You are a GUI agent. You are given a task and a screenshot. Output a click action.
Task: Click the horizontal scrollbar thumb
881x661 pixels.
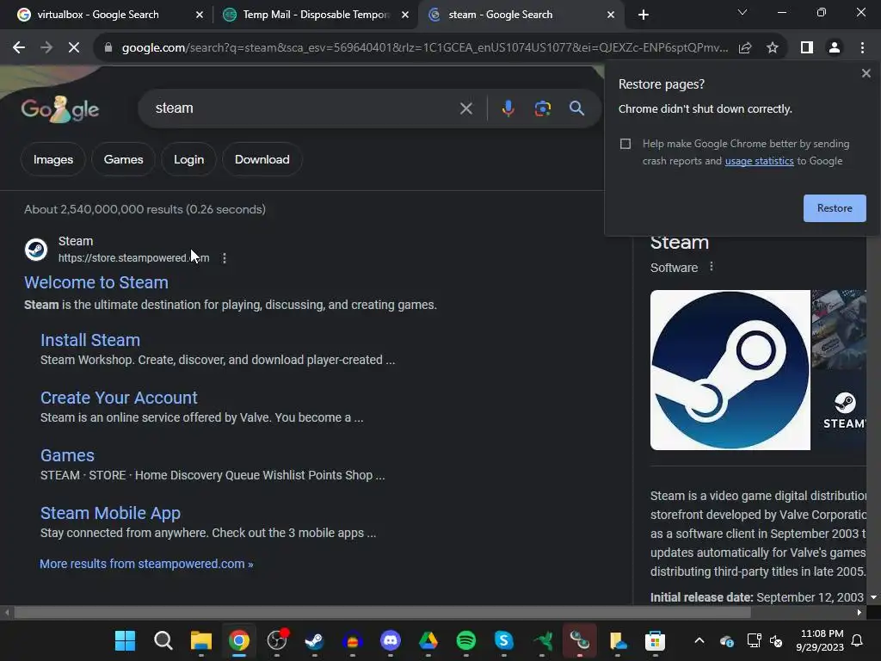coord(382,613)
